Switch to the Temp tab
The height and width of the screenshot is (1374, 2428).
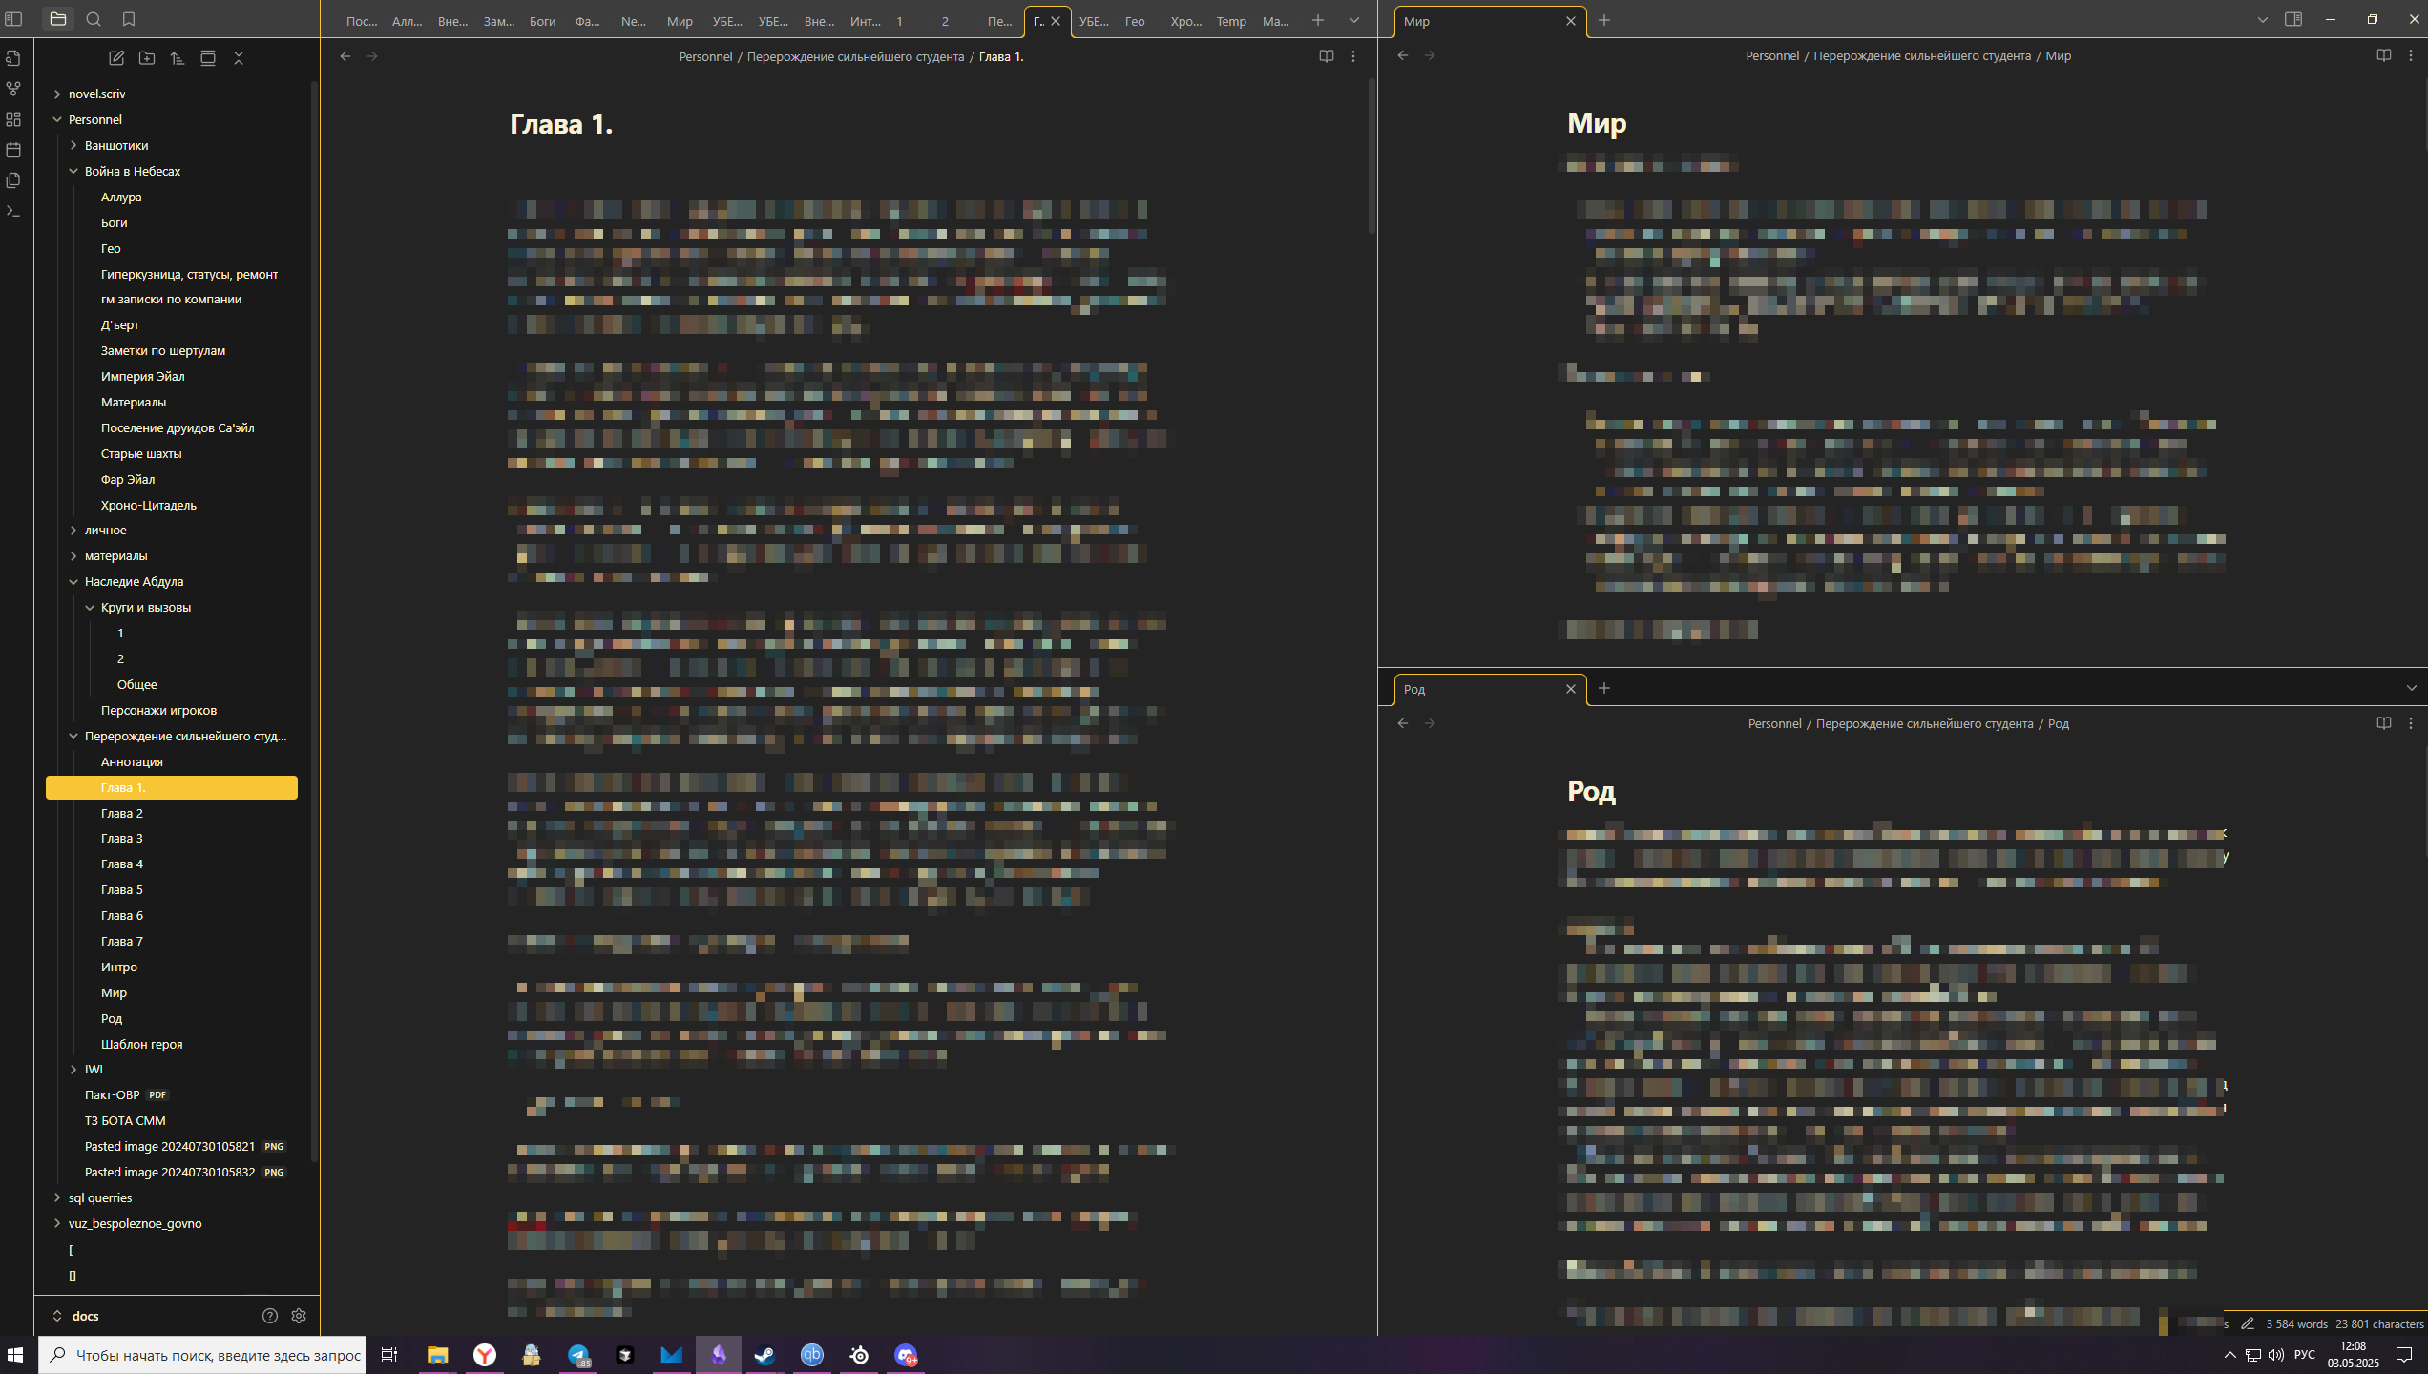(x=1230, y=21)
